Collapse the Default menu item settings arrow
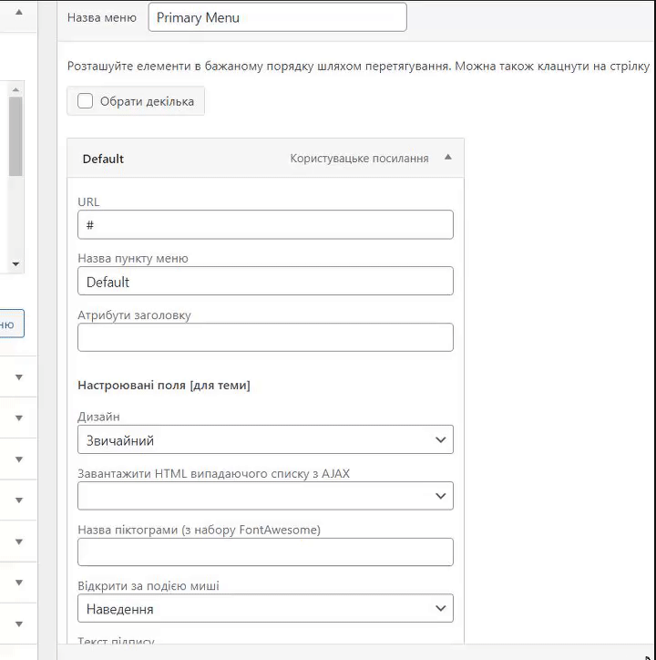The width and height of the screenshot is (656, 660). (x=447, y=158)
